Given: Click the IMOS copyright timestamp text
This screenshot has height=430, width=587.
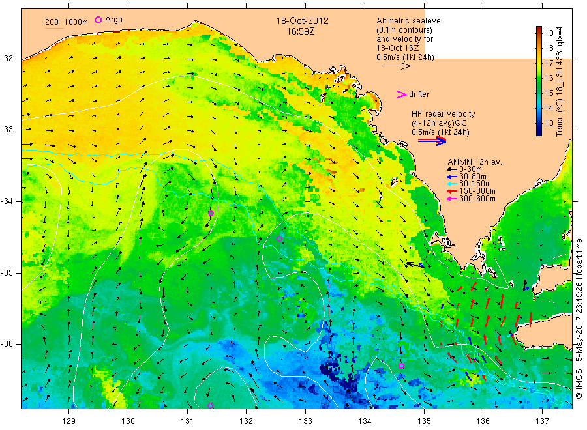Looking at the screenshot, I should 579,319.
